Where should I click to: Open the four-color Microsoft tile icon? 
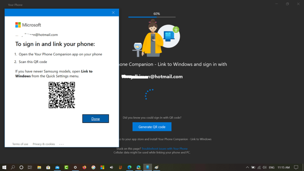(x=103, y=167)
